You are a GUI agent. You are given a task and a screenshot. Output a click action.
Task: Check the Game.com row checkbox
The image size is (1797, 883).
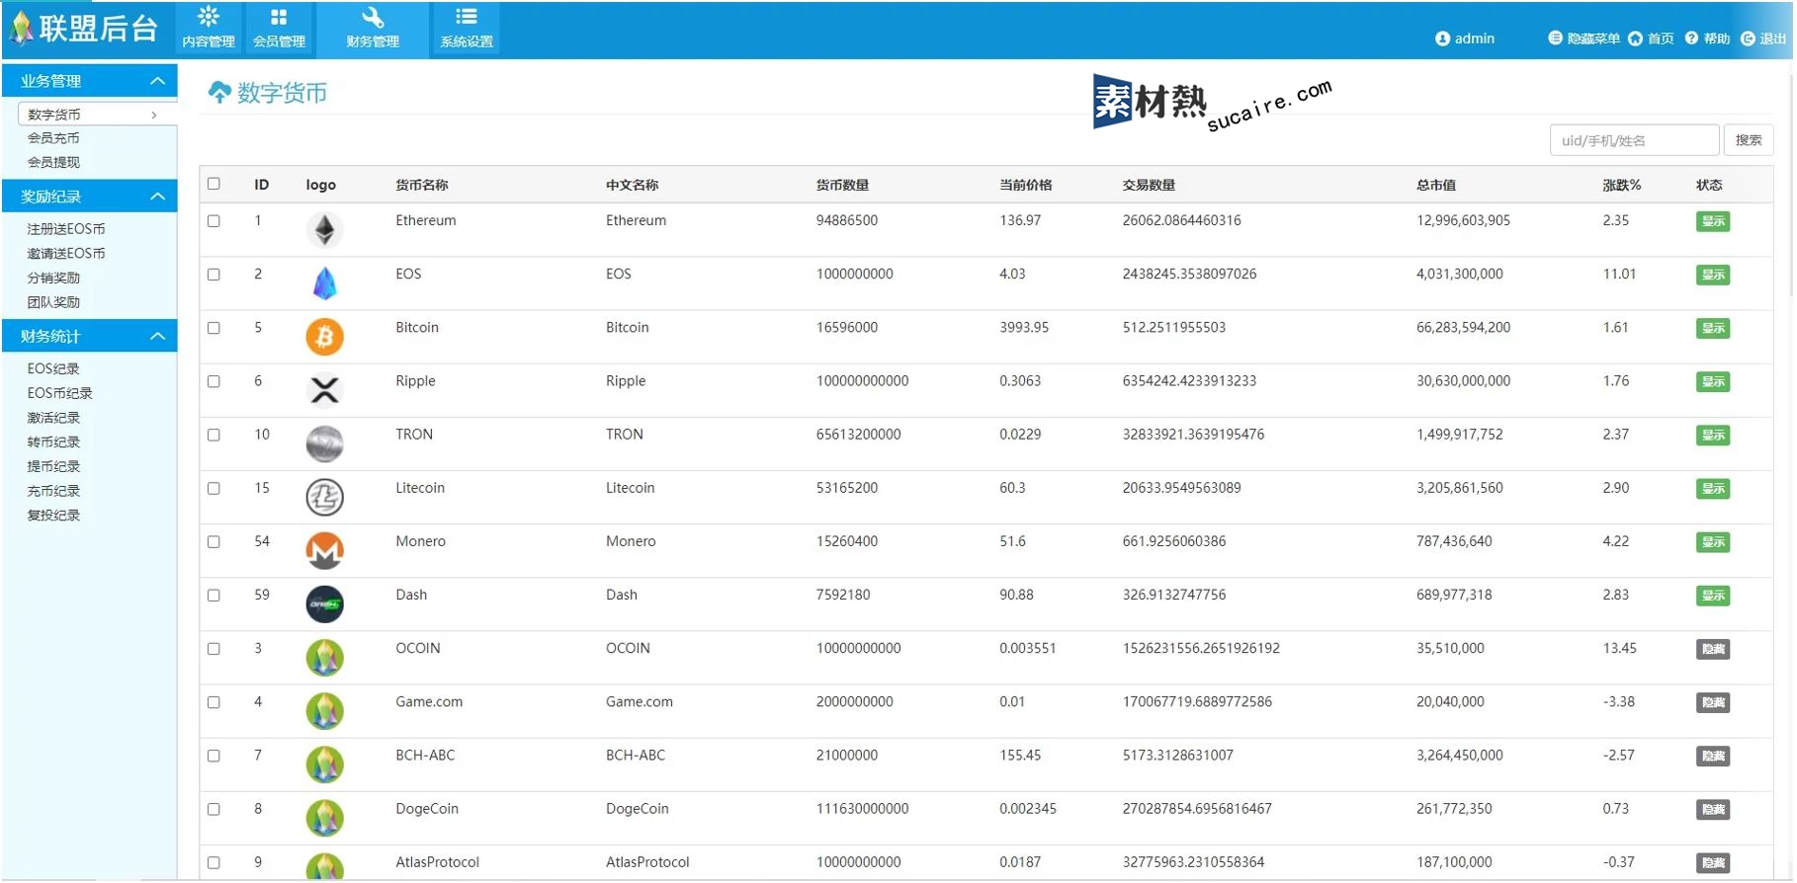click(214, 702)
